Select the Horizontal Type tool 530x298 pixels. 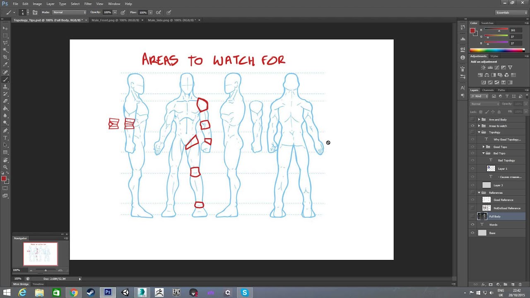[5, 137]
